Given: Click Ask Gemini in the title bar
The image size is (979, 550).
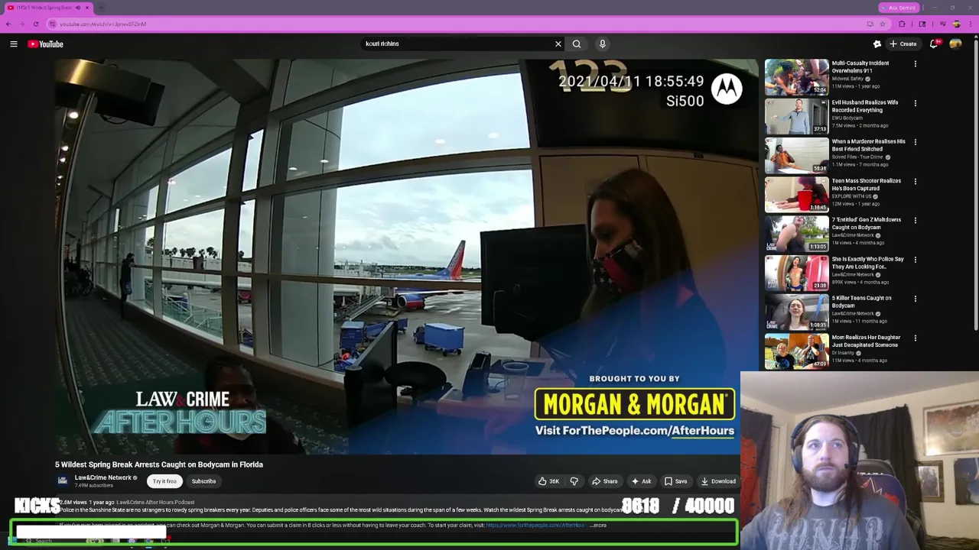Looking at the screenshot, I should (x=898, y=8).
